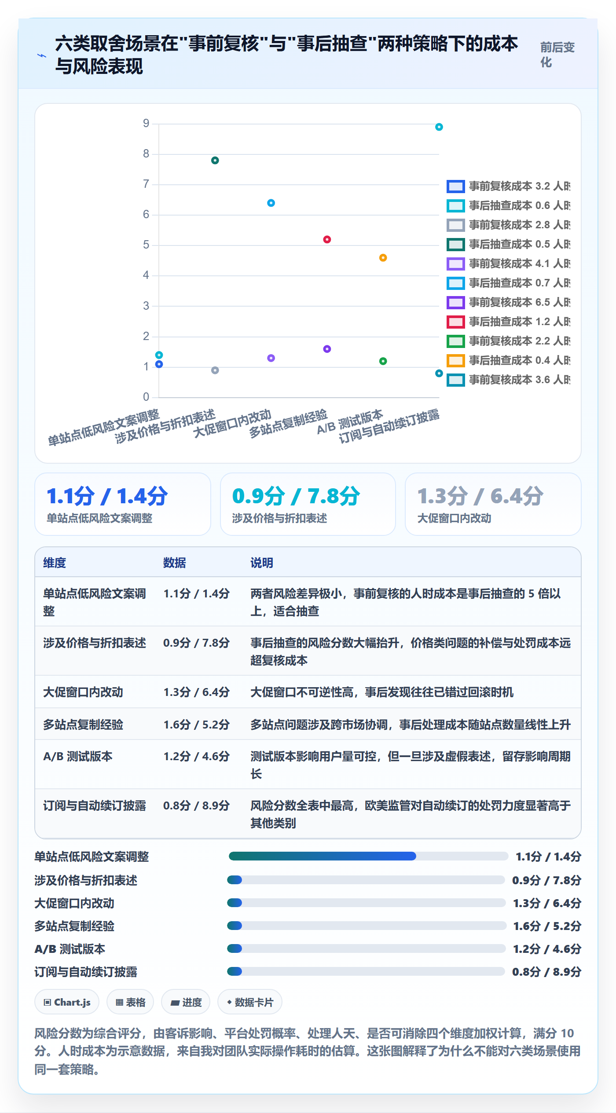
Task: Hide the 事后抽查成本 0.7 人时 legend series
Action: point(508,283)
